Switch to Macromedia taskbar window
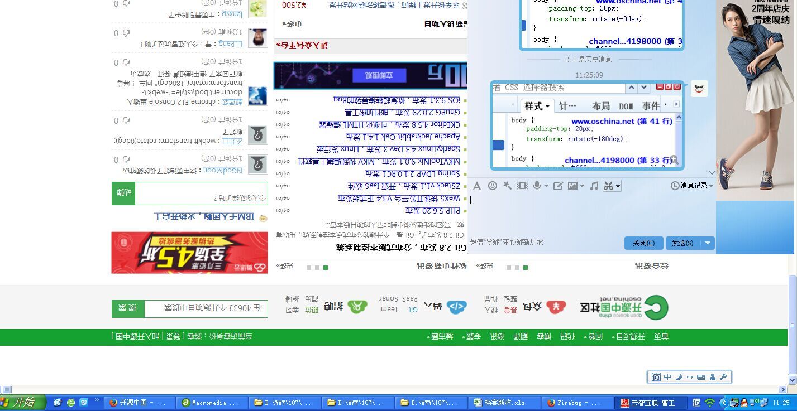 pyautogui.click(x=212, y=403)
